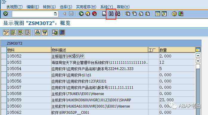208x115 pixels.
Task: Click the Select Block icon
Action: (x=20, y=32)
